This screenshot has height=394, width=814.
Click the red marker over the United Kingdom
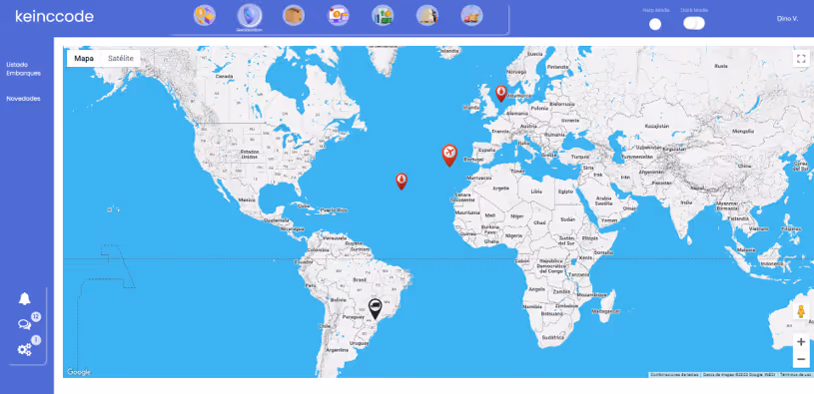[501, 94]
